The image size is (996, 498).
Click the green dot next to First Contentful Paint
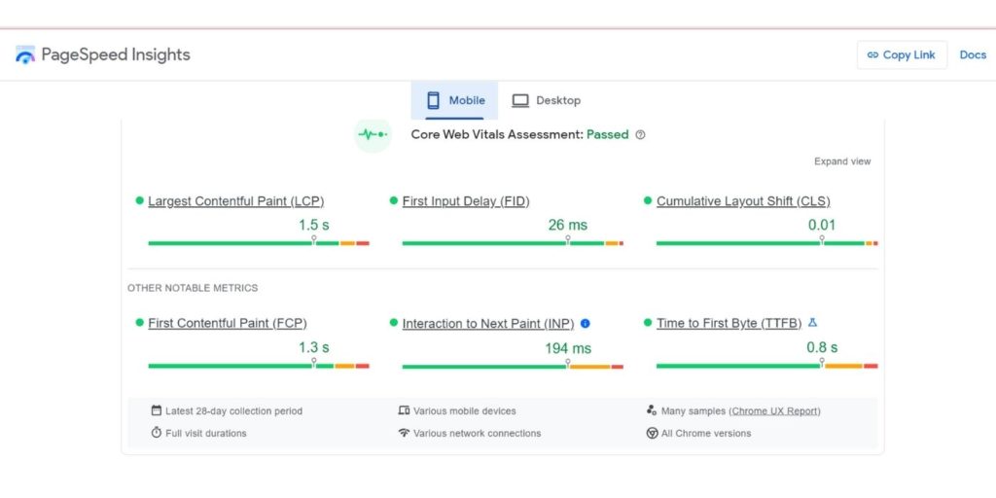click(140, 323)
